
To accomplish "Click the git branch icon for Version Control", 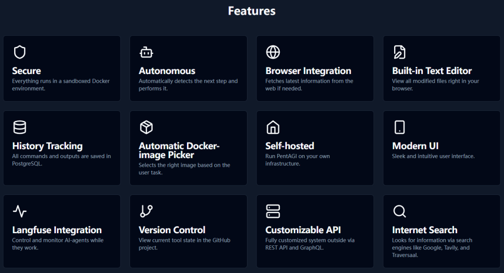I will [146, 212].
